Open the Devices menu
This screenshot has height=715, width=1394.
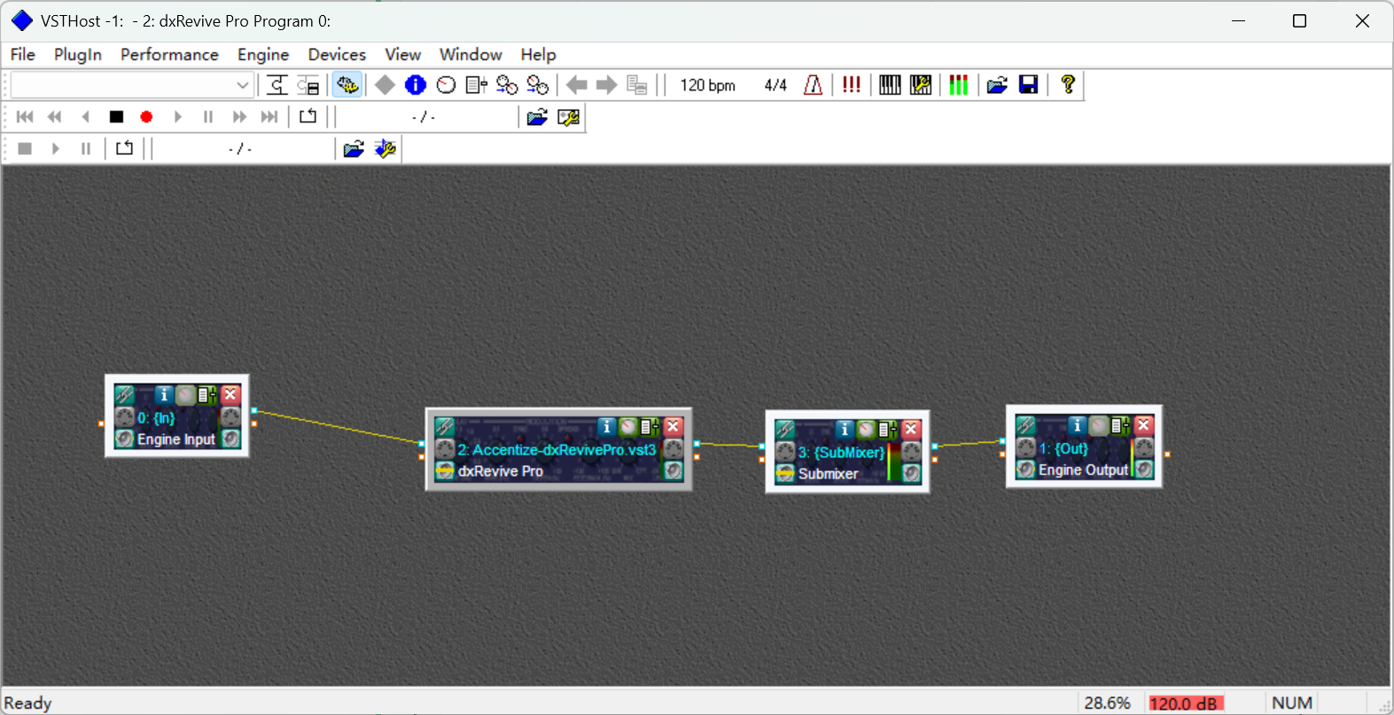coord(337,55)
